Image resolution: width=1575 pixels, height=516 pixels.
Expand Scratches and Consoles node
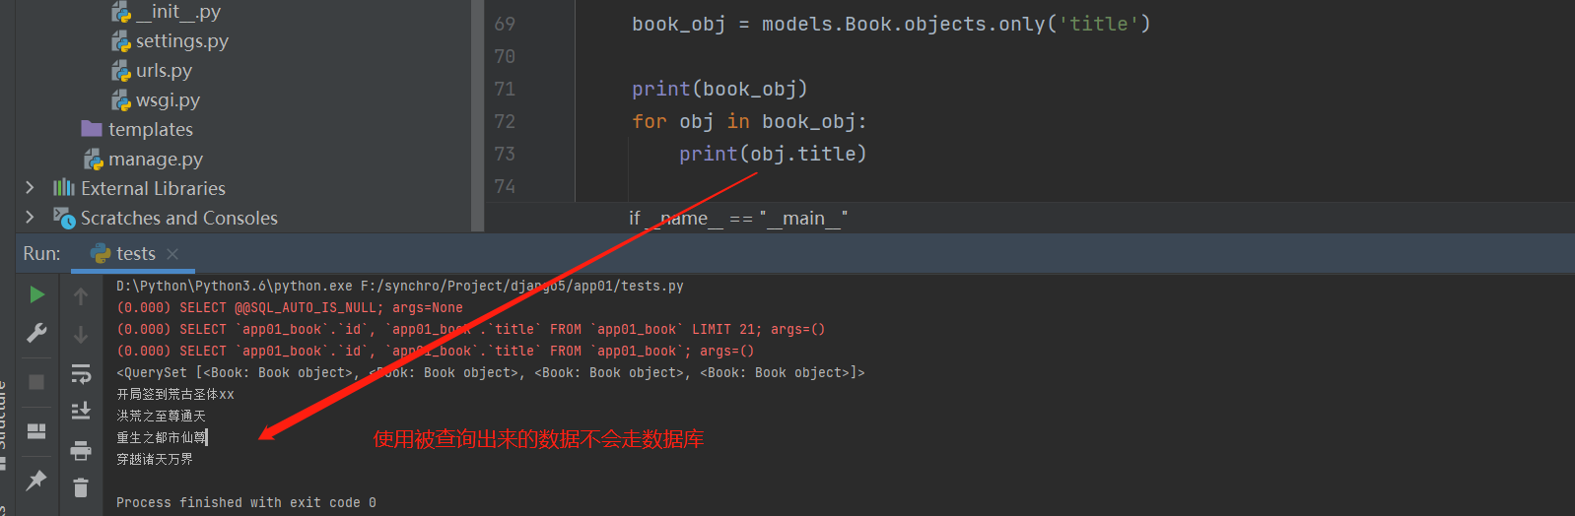click(30, 217)
